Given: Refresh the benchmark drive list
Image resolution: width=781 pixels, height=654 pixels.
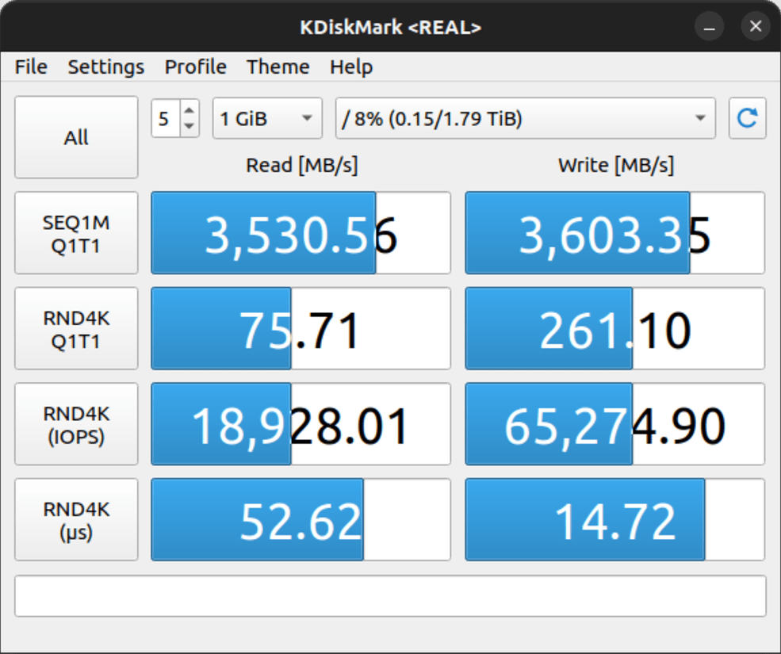Looking at the screenshot, I should click(x=746, y=118).
